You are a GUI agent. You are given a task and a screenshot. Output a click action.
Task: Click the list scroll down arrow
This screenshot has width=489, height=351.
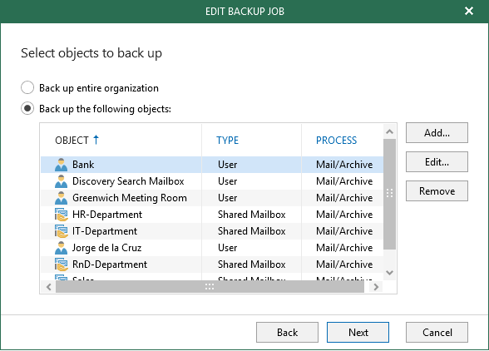click(x=389, y=272)
